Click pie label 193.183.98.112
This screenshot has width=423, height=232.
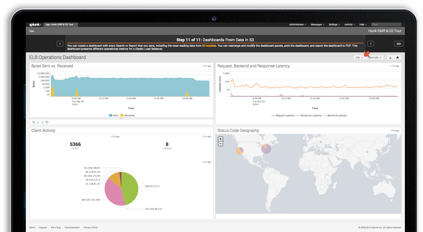(153, 209)
